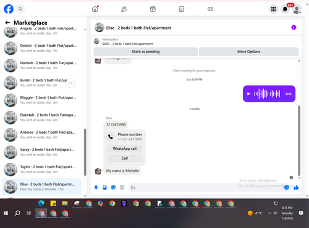This screenshot has width=309, height=228.
Task: Open the Marketplace storefront icon
Action: (x=181, y=9)
